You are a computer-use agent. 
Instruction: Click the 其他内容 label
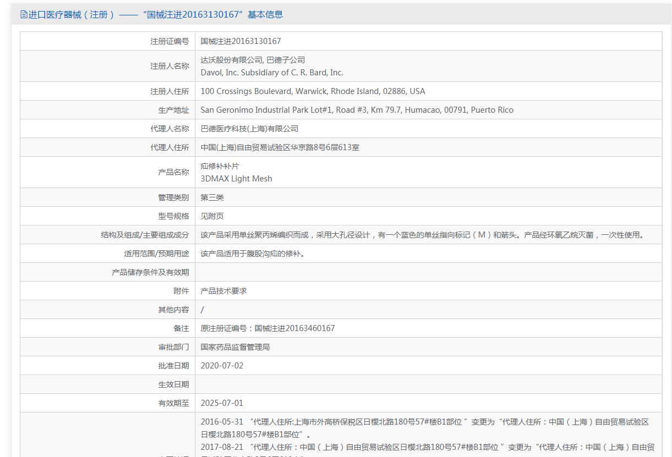click(173, 310)
